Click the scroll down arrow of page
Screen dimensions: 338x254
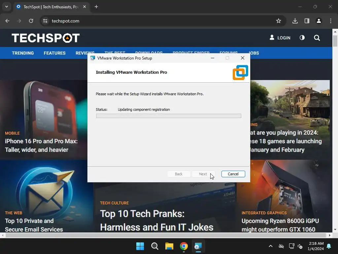click(x=335, y=230)
